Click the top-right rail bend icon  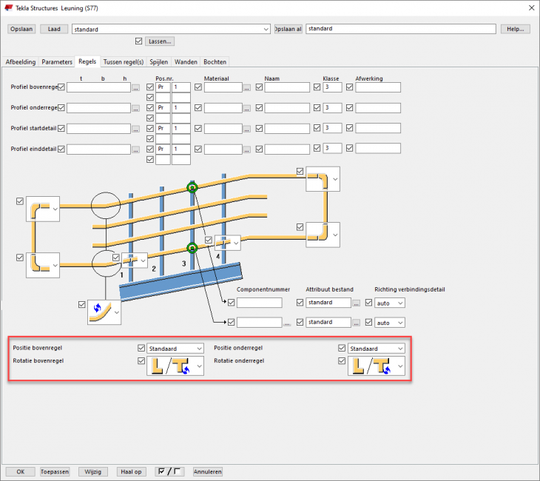[x=317, y=180]
